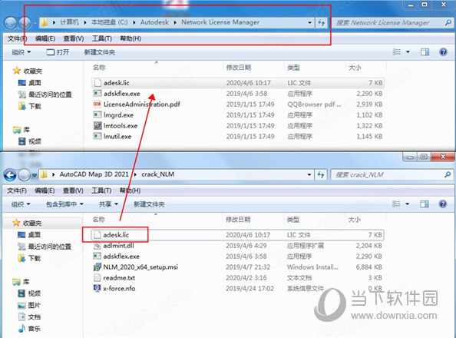456x338 pixels.
Task: Open 查看(V) menu in Network License Manager window
Action: pos(74,38)
